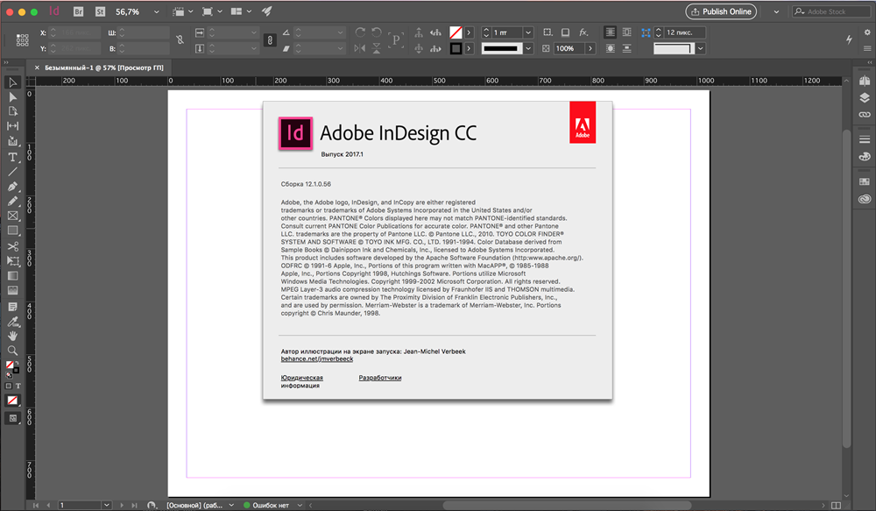Toggle constrain scaling proportions chain link
The image size is (876, 511).
(x=270, y=40)
